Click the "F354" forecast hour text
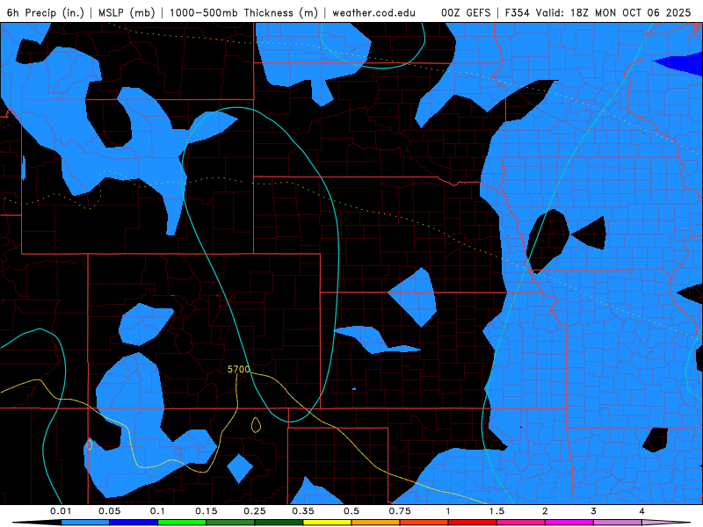The image size is (703, 527). click(x=517, y=12)
